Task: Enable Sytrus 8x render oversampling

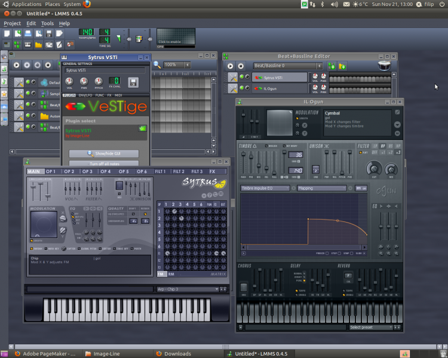Action: [x=145, y=221]
